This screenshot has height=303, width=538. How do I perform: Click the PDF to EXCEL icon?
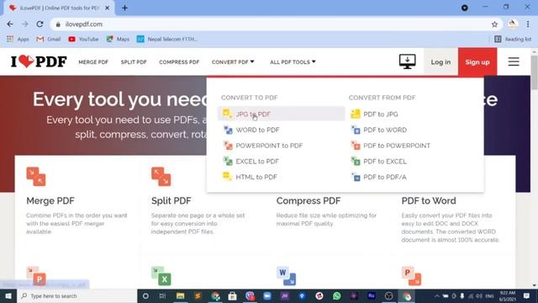tap(356, 161)
